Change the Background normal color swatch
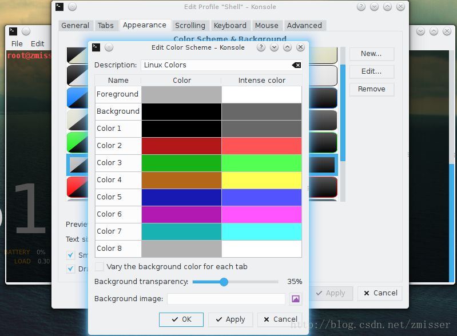 (181, 111)
